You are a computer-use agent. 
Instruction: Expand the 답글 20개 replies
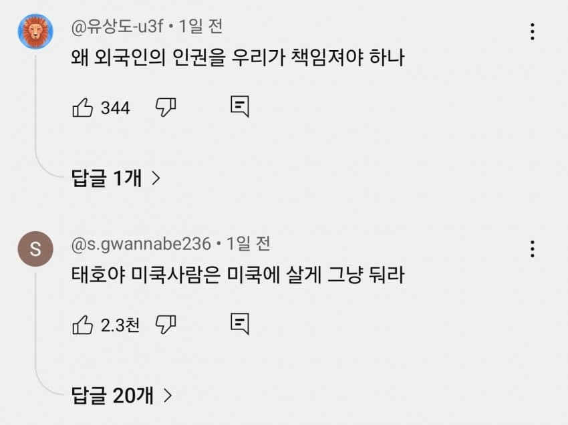(x=122, y=396)
